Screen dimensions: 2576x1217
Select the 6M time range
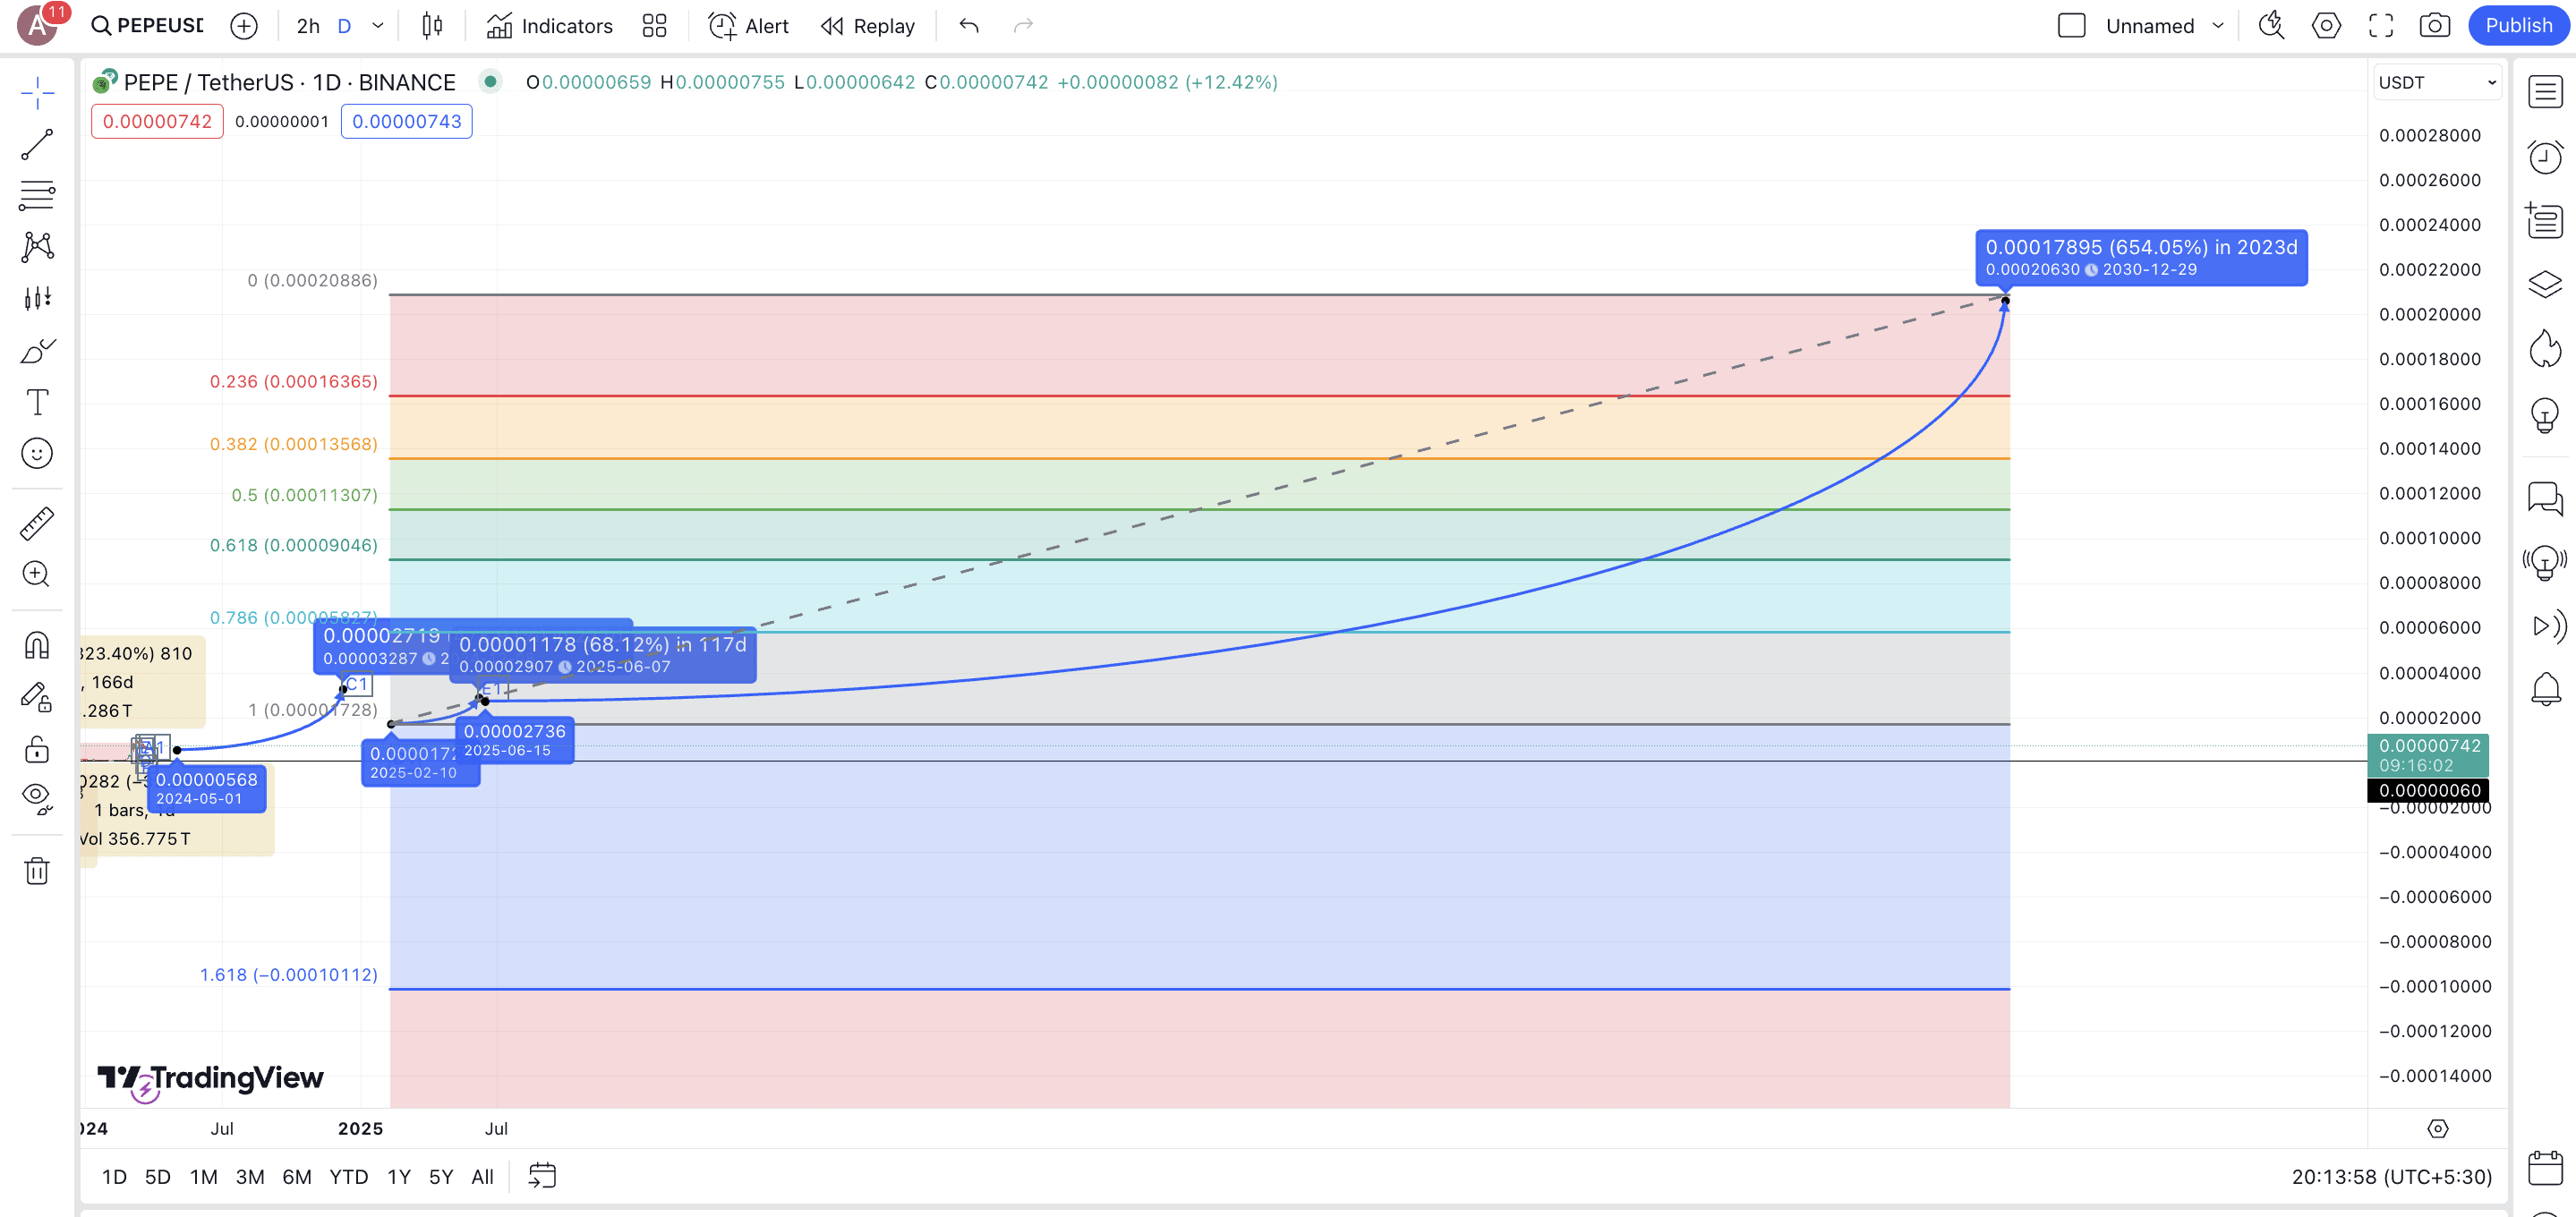(297, 1177)
